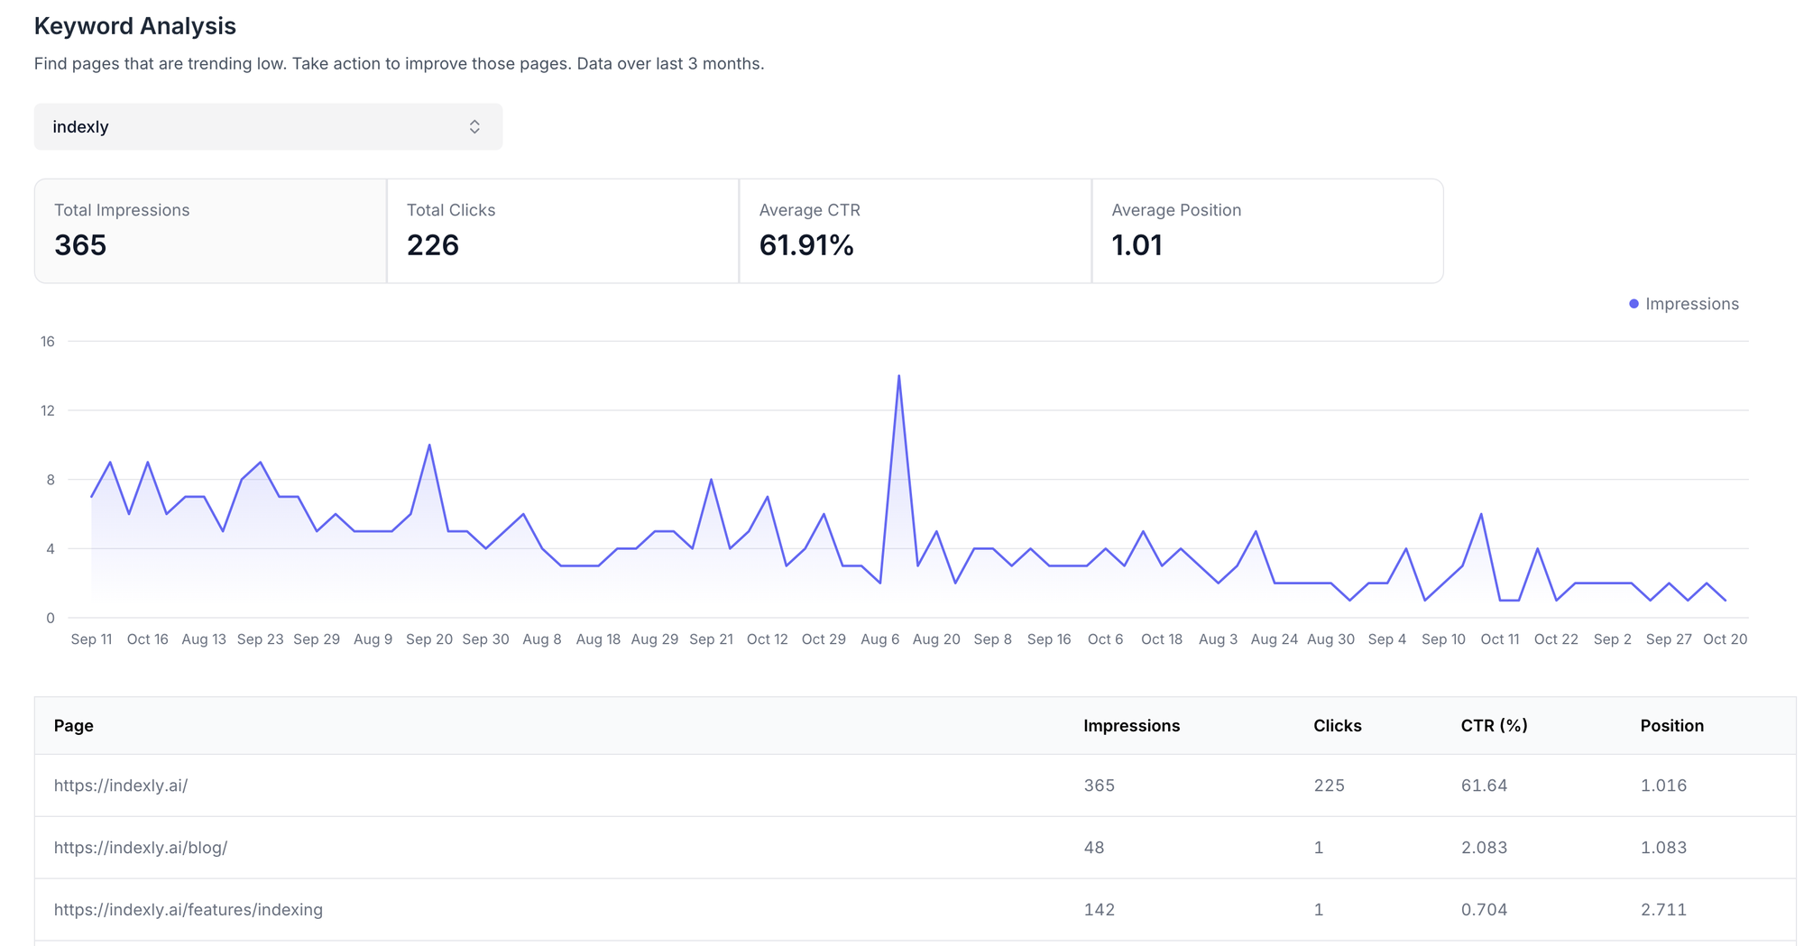Click the Oct 20 label on the chart axis
This screenshot has height=946, width=1804.
pos(1725,639)
